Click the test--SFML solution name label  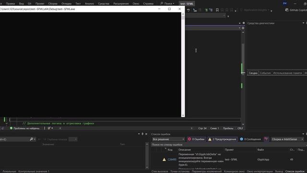(x=187, y=3)
